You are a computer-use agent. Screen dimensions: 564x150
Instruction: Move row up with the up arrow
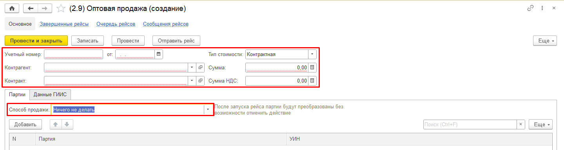coord(56,124)
